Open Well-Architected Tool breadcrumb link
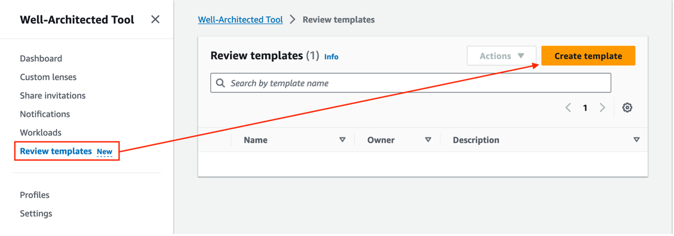Image resolution: width=674 pixels, height=236 pixels. (x=240, y=20)
